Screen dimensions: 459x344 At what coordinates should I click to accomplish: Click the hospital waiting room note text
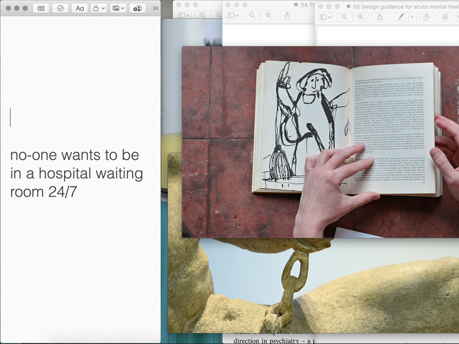pyautogui.click(x=76, y=173)
